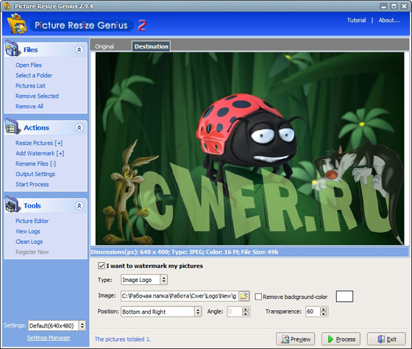The height and width of the screenshot is (349, 412).
Task: Click 'The pictures totaled 1.' status text
Action: pos(123,339)
